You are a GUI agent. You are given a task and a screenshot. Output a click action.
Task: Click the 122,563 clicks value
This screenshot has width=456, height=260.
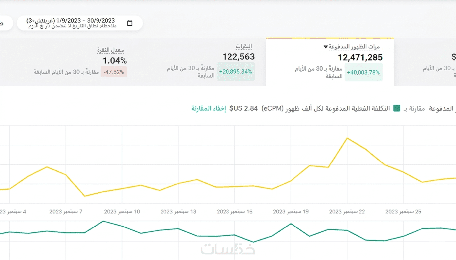238,57
